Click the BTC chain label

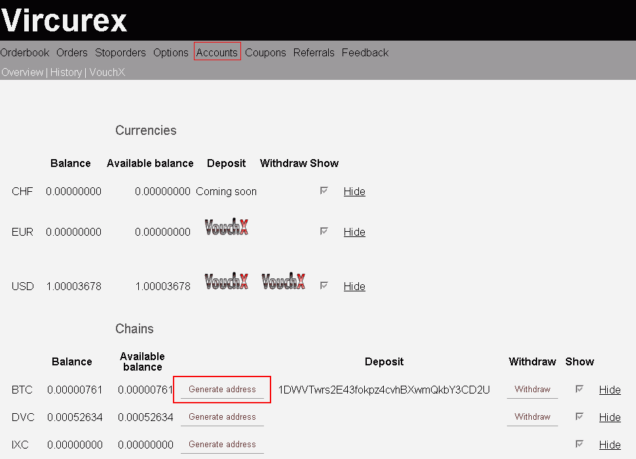pyautogui.click(x=22, y=390)
